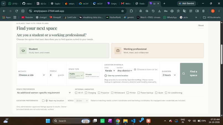This screenshot has height=125, width=223.
Task: Click the graduation cap Student icon
Action: point(23,51)
